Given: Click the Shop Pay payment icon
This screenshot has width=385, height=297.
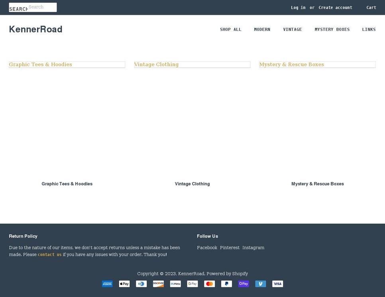Looking at the screenshot, I should (244, 284).
